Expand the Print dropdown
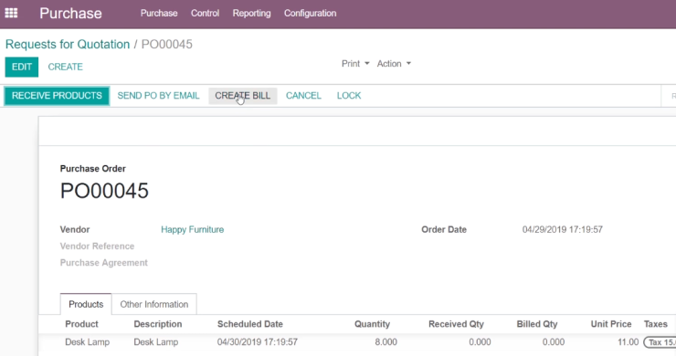The width and height of the screenshot is (676, 356). pos(355,64)
